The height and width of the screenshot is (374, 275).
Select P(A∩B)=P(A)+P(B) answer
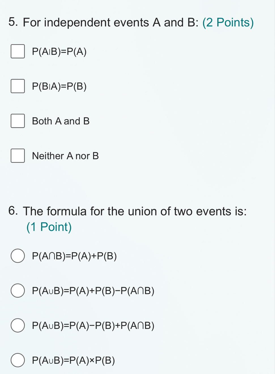(17, 256)
